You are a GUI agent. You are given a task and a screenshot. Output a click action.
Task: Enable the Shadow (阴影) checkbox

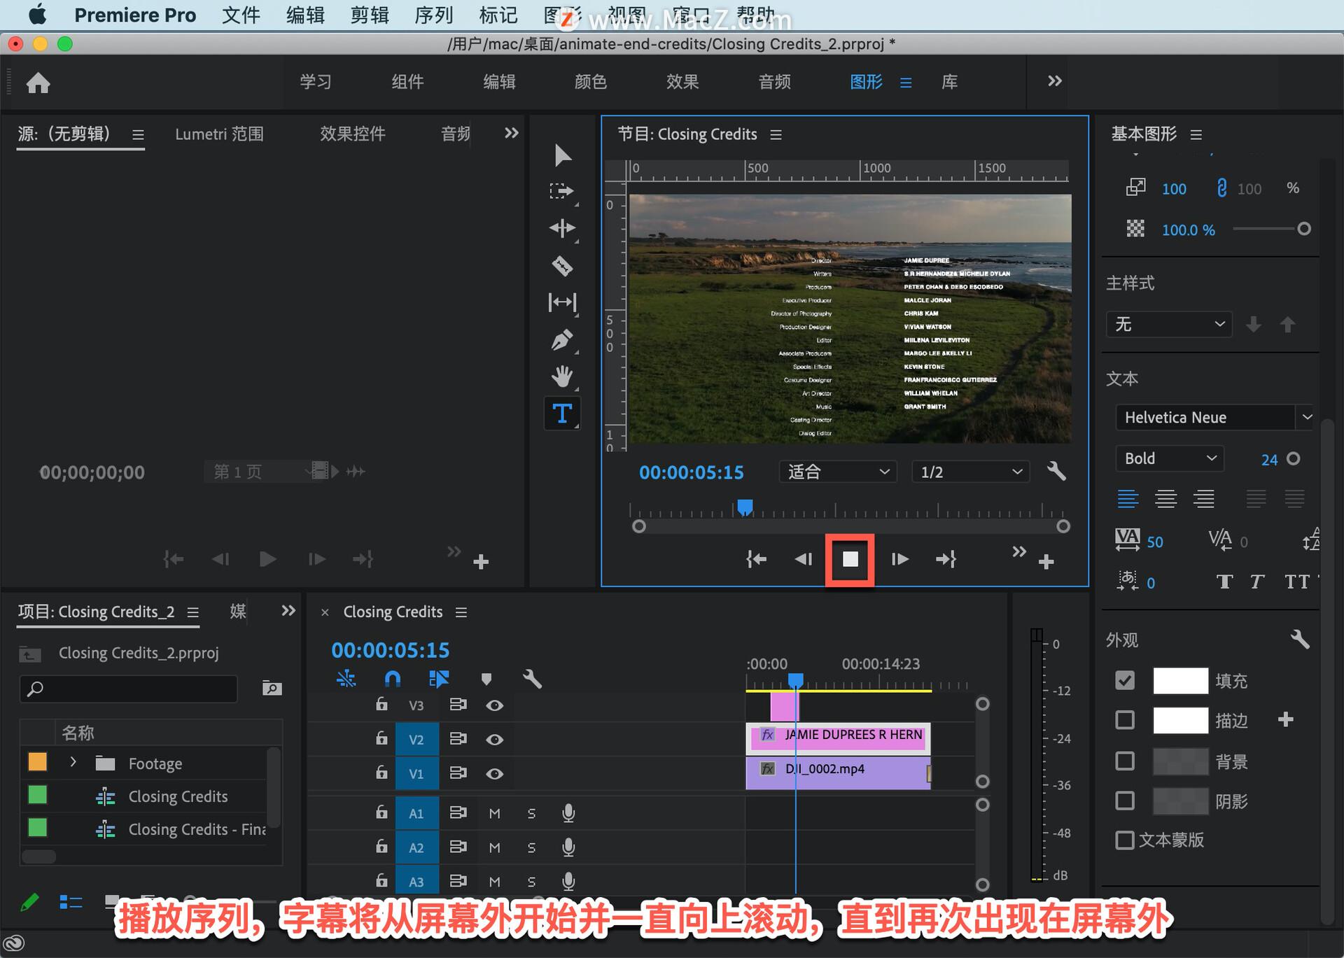click(x=1125, y=801)
